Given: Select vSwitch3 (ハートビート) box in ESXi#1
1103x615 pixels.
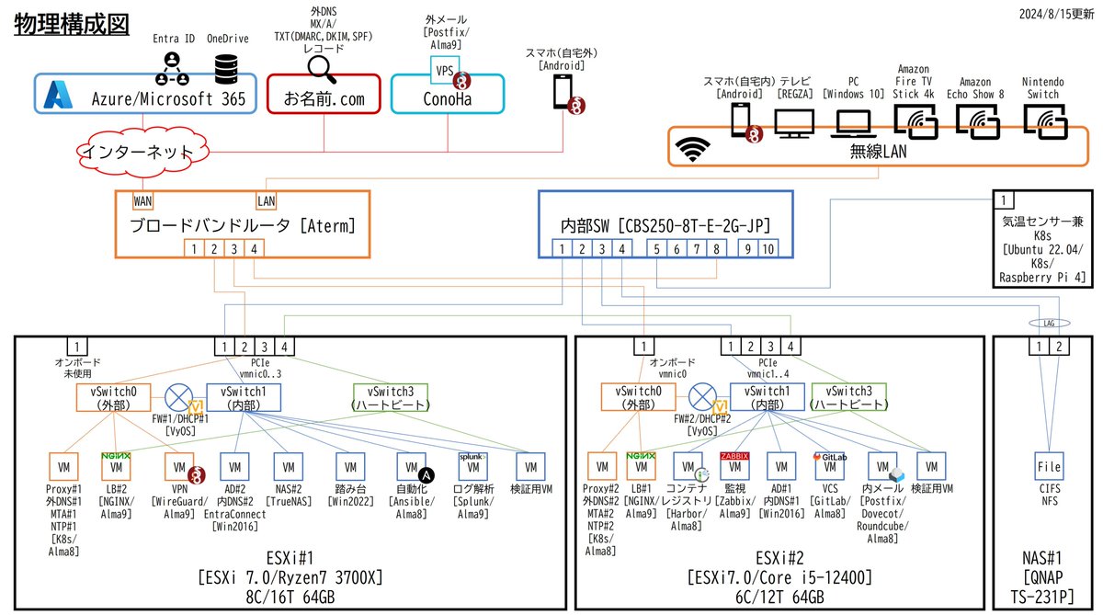Looking at the screenshot, I should [x=392, y=397].
